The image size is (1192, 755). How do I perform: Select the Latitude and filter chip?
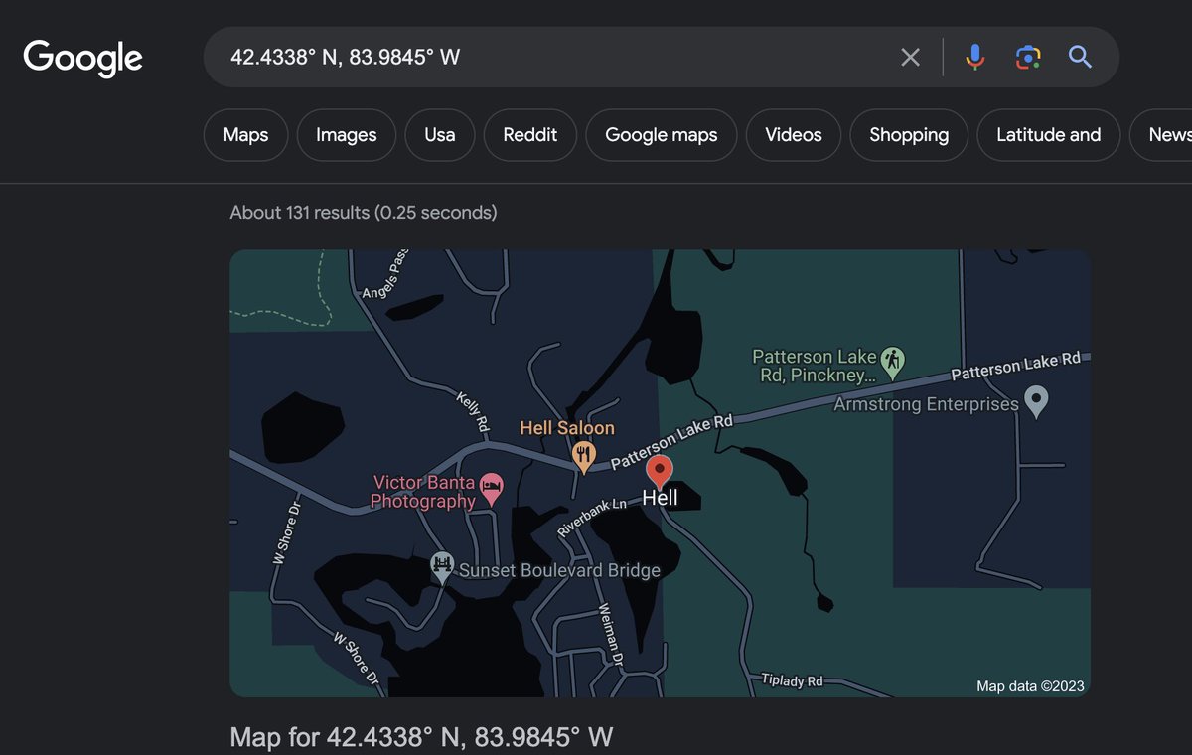[x=1049, y=135]
